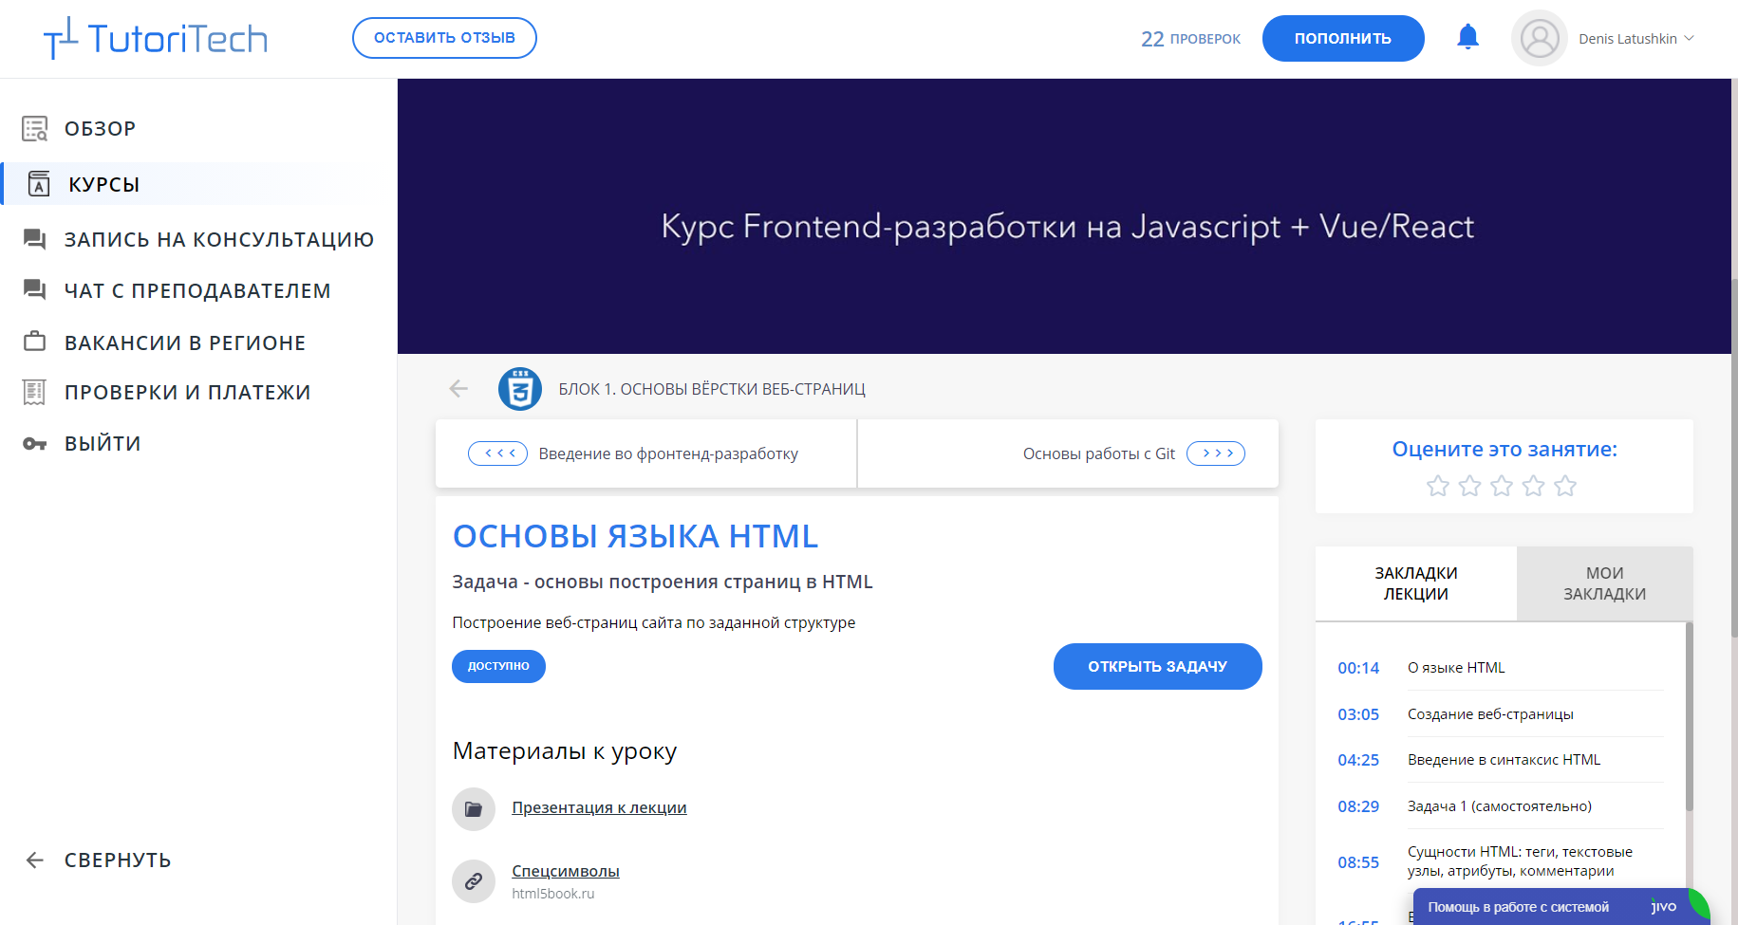Rate the lesson with one star

(1438, 487)
